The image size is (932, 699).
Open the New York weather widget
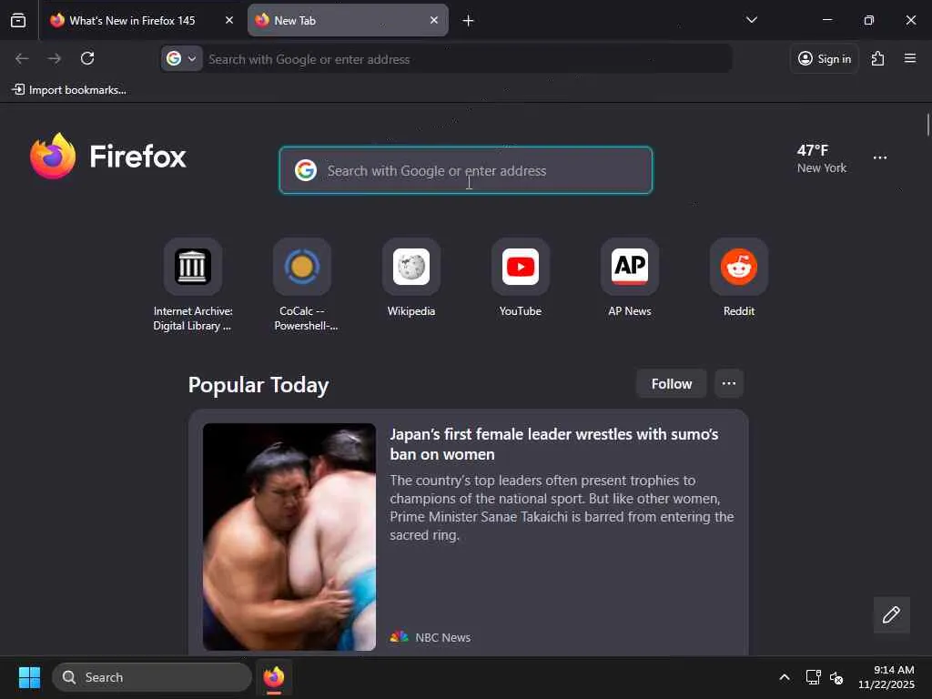tap(822, 158)
